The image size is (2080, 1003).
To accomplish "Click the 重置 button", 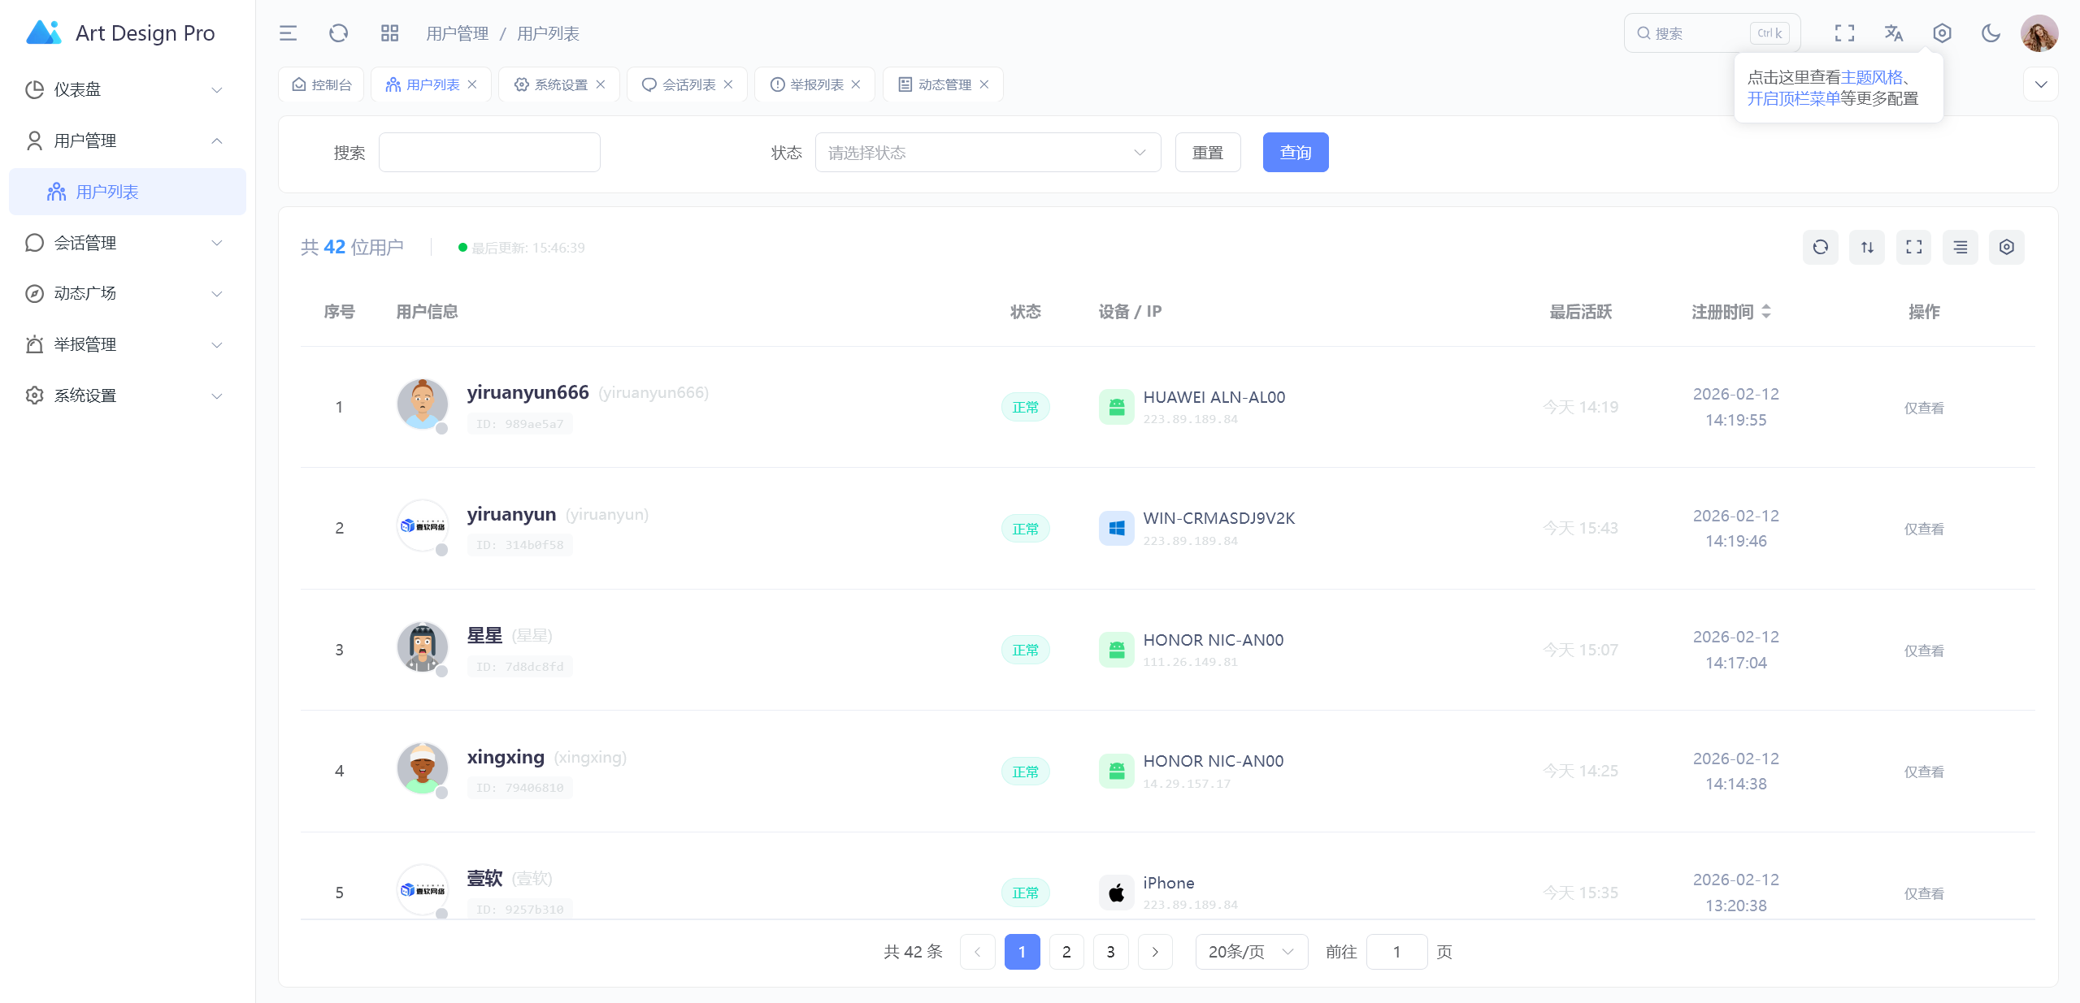I will [x=1207, y=153].
